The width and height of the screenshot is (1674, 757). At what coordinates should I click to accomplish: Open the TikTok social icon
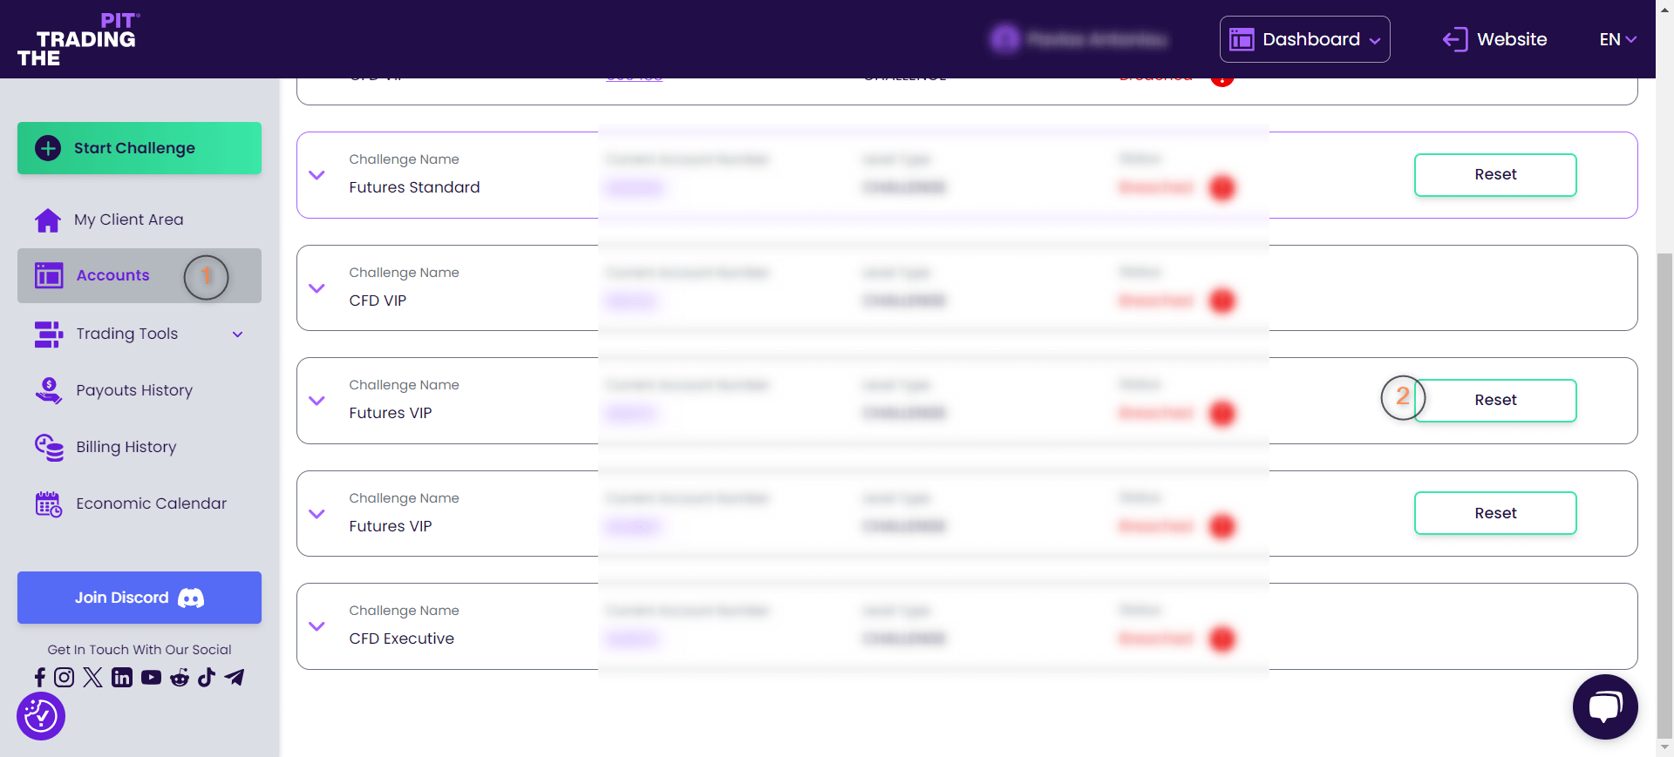(207, 678)
